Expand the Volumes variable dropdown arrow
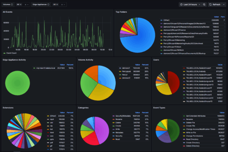Screen dimensions: 228x152 tap(28, 5)
